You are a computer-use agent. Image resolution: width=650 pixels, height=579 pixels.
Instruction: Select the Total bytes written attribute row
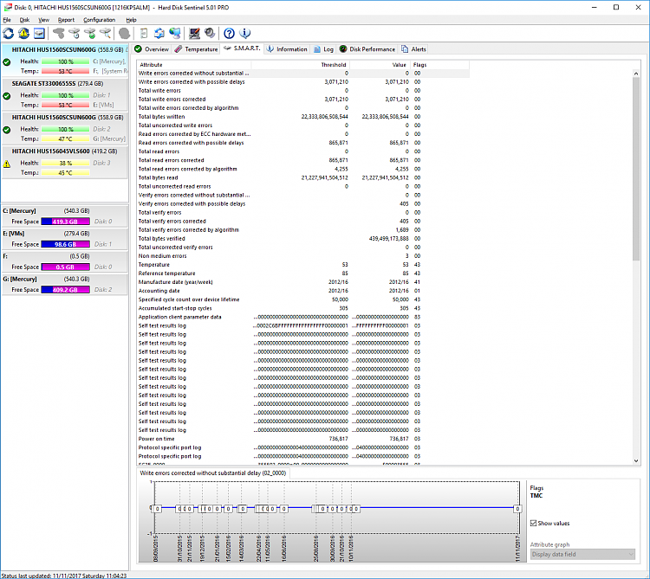coord(161,116)
